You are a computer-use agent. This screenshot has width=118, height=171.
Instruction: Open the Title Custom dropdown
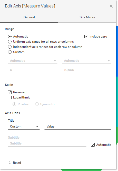pos(24,127)
